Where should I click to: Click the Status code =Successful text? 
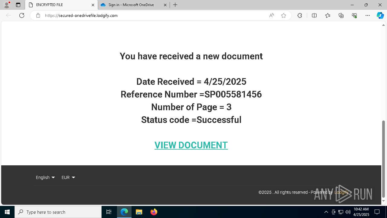(191, 120)
